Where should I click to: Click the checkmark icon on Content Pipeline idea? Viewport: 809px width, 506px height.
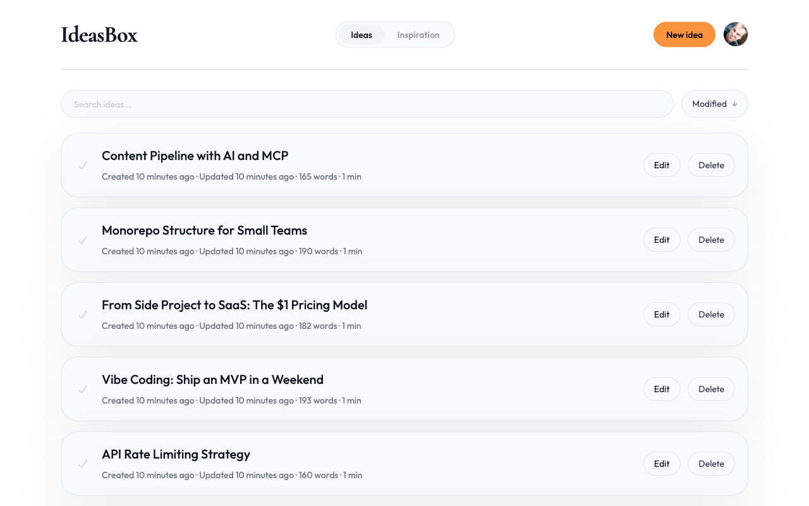click(x=83, y=165)
